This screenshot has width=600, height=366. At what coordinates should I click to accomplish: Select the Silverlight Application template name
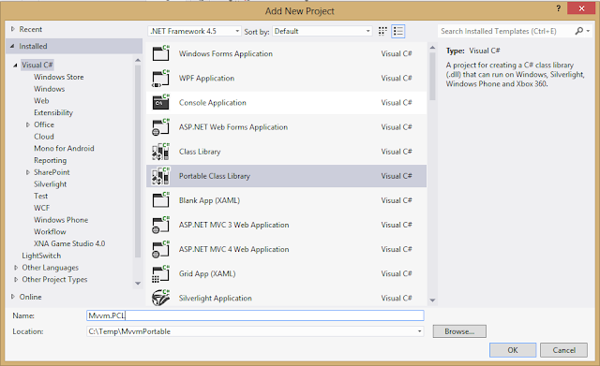click(216, 298)
